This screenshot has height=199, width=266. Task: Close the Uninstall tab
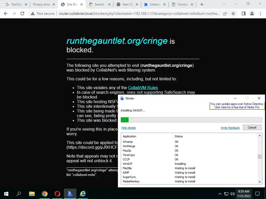click(192, 5)
